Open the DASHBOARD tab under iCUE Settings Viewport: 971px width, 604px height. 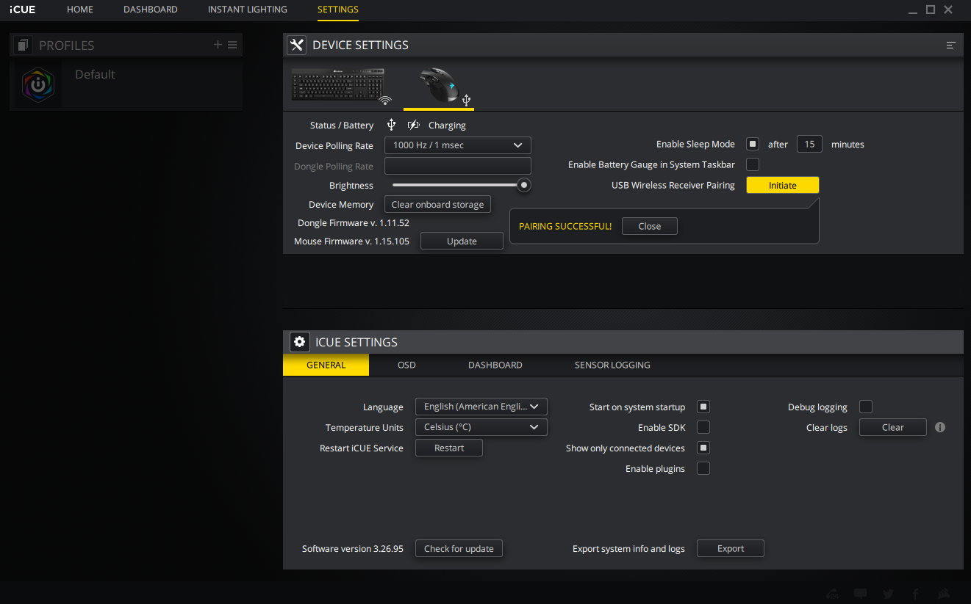tap(495, 365)
